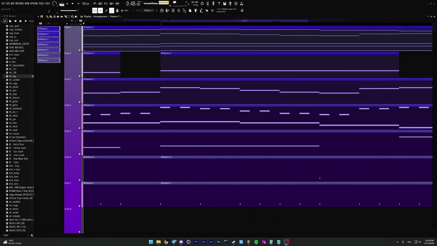Switch to the browser star favorites tab
Screen dimensions: 437x246
click(x=26, y=21)
